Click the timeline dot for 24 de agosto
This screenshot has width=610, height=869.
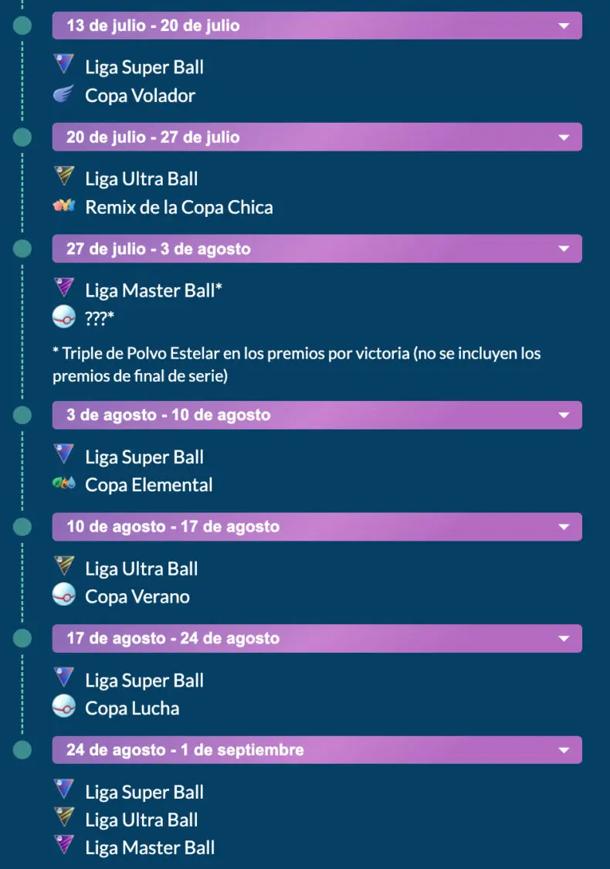pos(22,750)
